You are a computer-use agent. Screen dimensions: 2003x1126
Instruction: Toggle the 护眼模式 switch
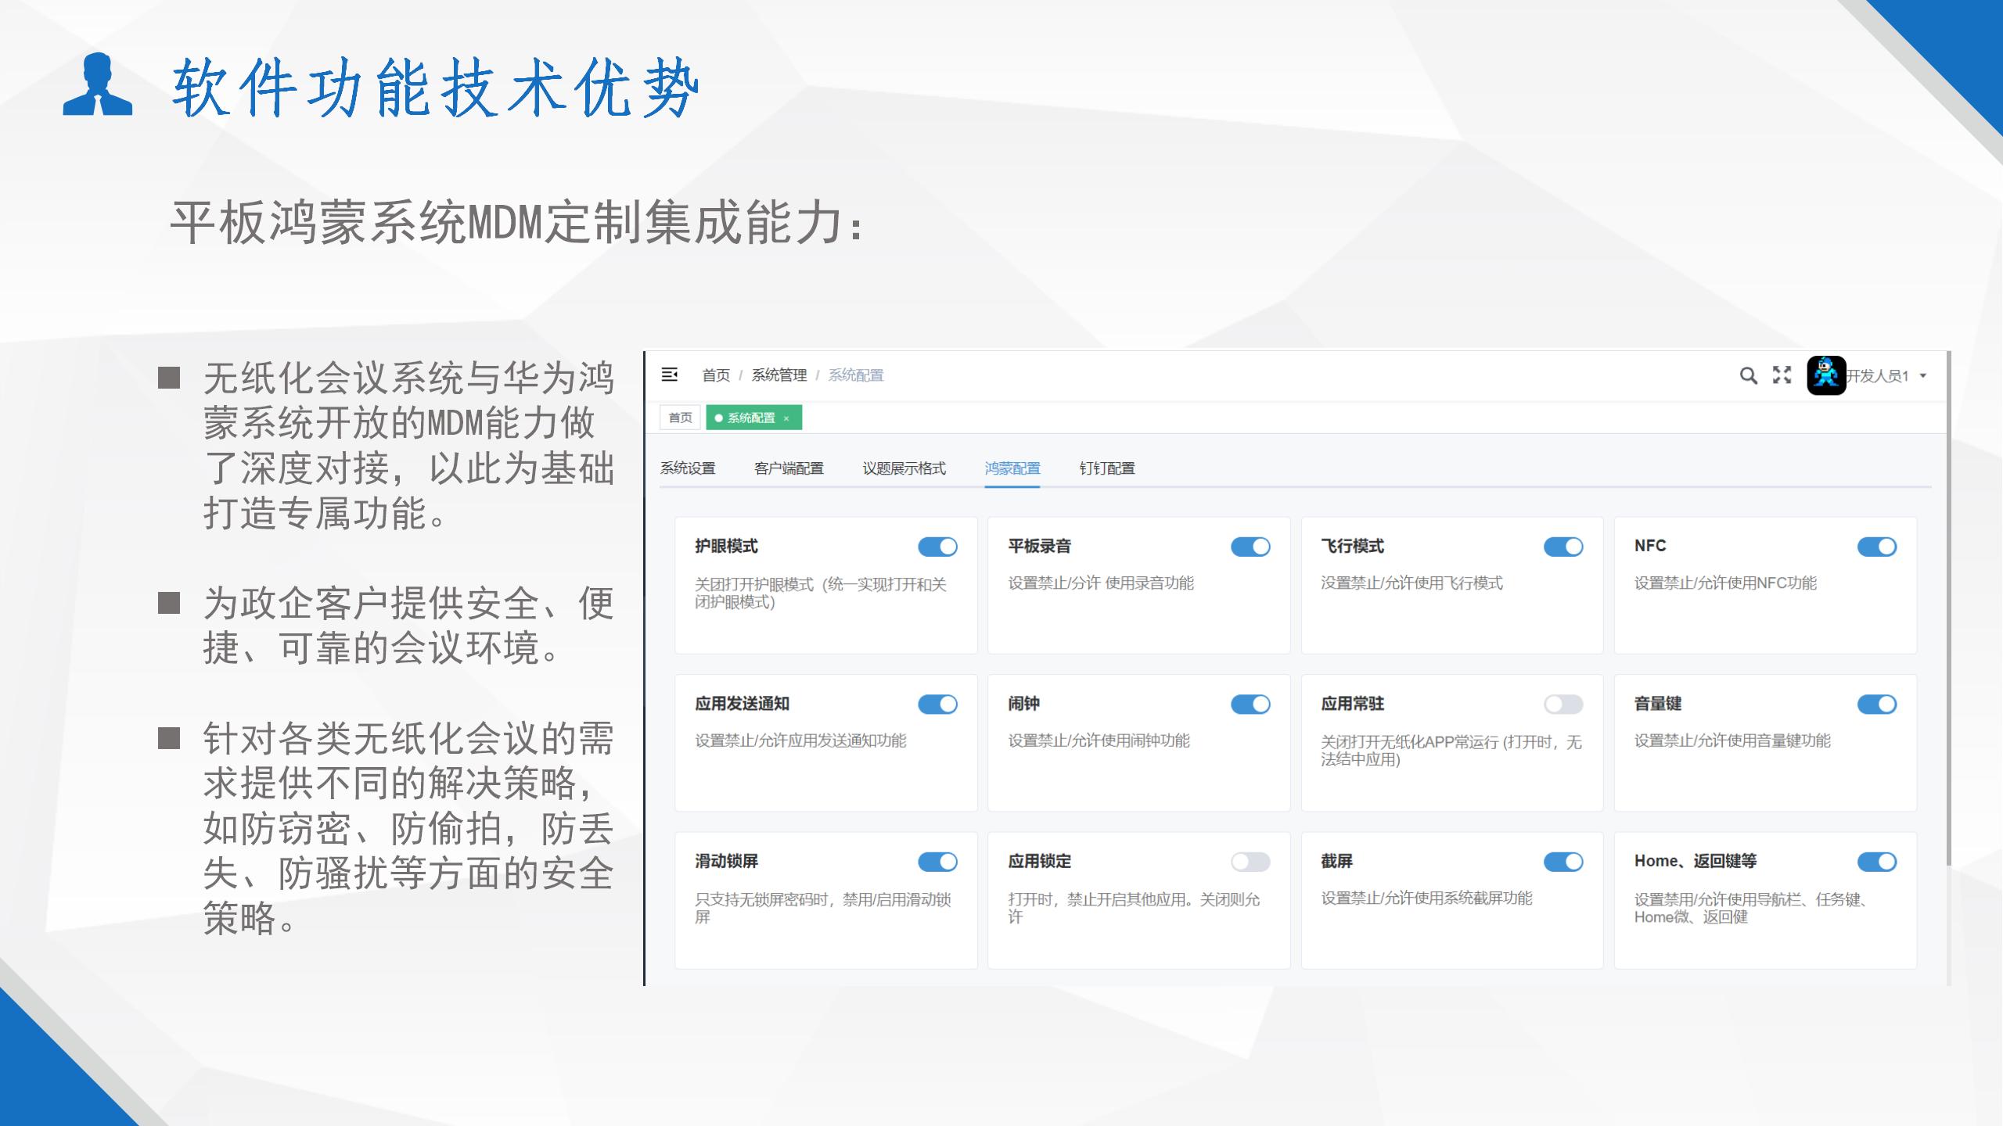937,547
